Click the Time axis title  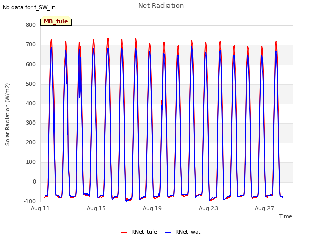point(286,216)
